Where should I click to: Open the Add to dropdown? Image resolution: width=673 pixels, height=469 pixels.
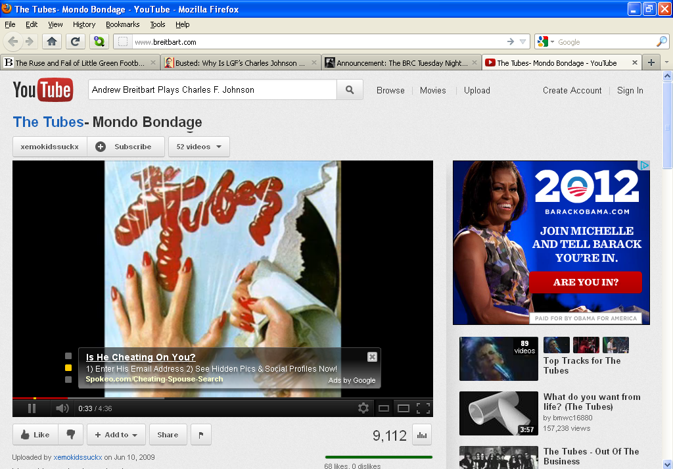pyautogui.click(x=116, y=435)
